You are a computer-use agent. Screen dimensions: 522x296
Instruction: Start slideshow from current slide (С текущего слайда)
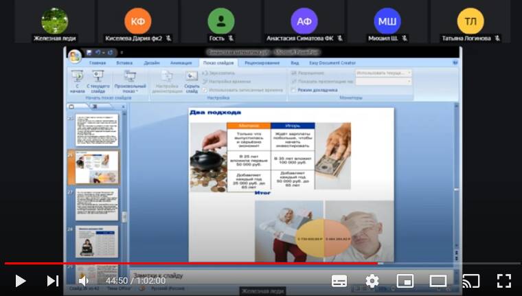click(98, 82)
